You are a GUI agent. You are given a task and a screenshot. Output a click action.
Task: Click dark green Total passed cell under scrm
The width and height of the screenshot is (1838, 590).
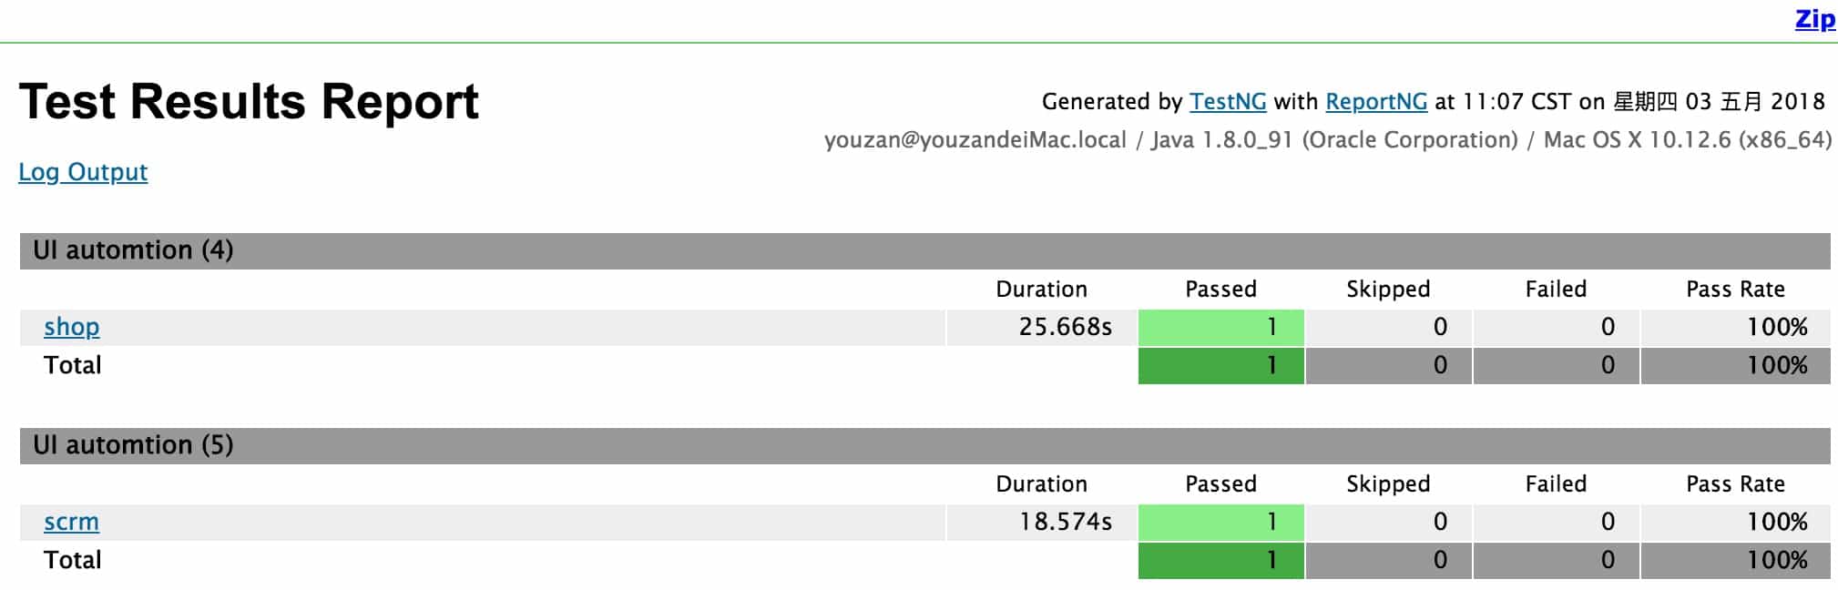(x=1220, y=560)
